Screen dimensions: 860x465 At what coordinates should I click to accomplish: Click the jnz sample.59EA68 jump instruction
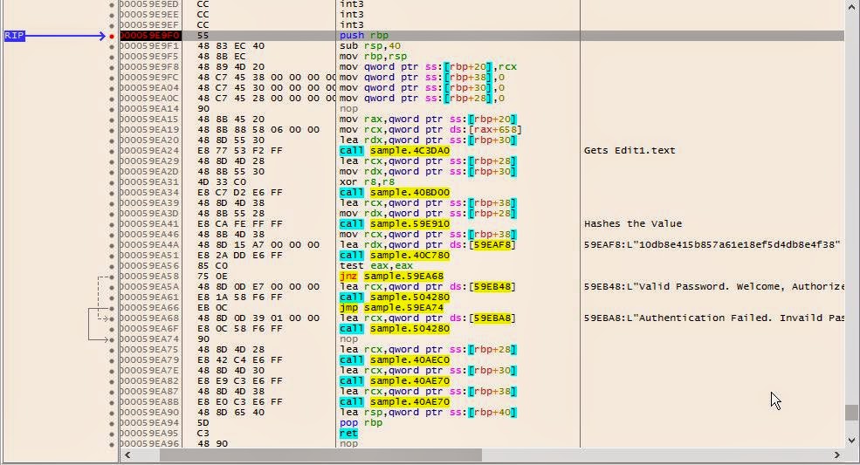pyautogui.click(x=391, y=277)
